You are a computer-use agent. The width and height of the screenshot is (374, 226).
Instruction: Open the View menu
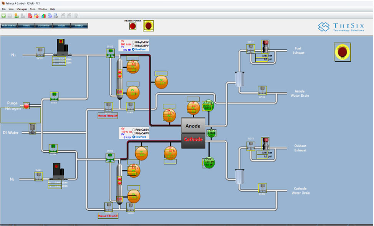[x=11, y=9]
